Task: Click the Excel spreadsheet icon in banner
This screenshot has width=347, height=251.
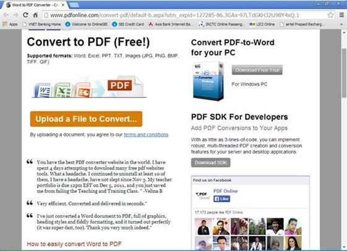Action: click(62, 90)
